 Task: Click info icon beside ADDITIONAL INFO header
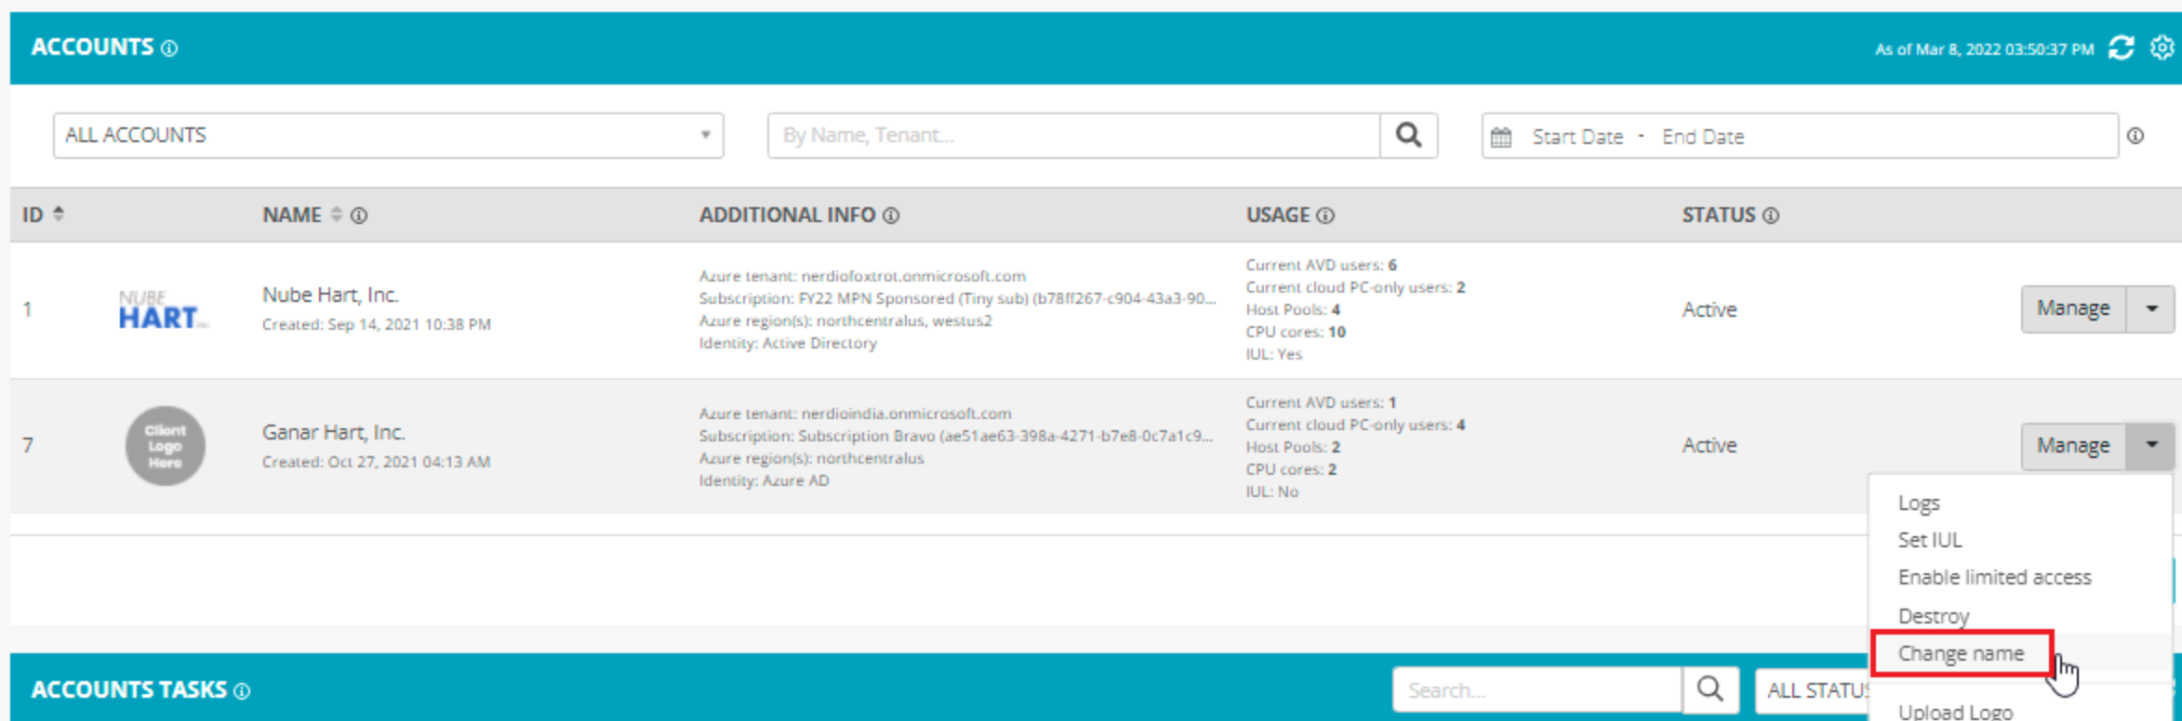(x=891, y=216)
